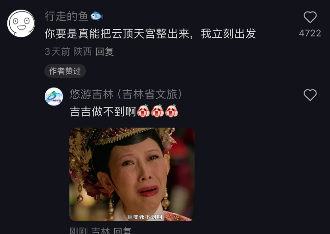Open the crying empress meme image
This screenshot has width=330, height=234.
point(132,174)
